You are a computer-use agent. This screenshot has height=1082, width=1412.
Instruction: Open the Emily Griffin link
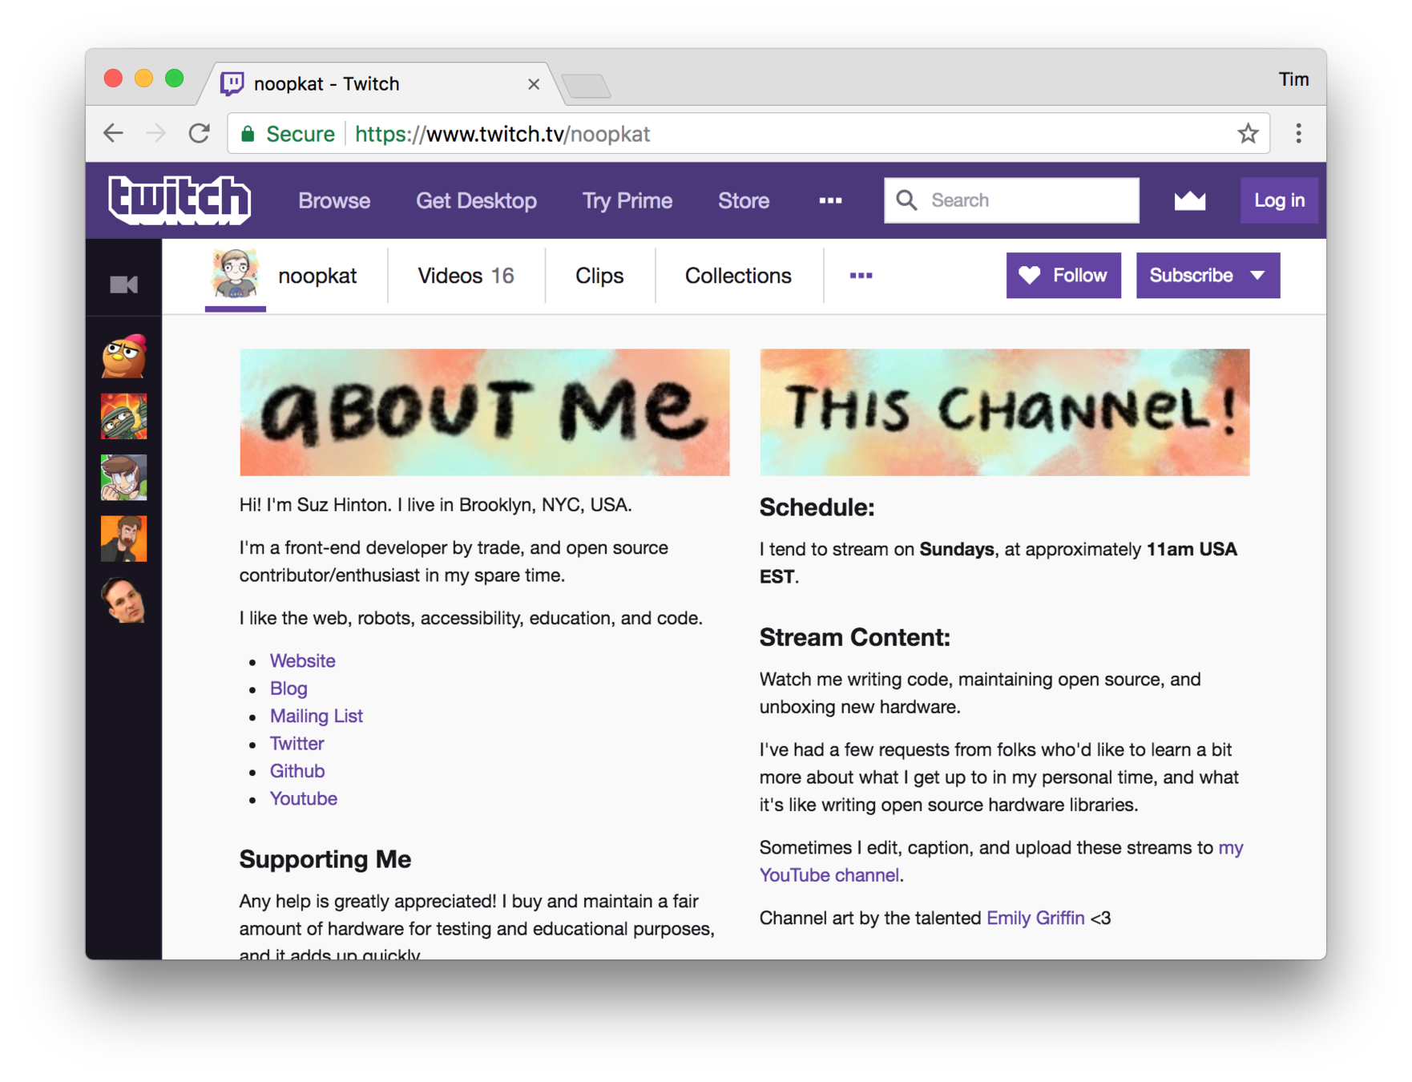tap(1035, 918)
